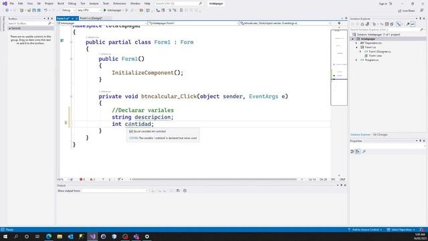Click Start Without Debugging outline arrow
Screen dimensions: 428x241
126,11
